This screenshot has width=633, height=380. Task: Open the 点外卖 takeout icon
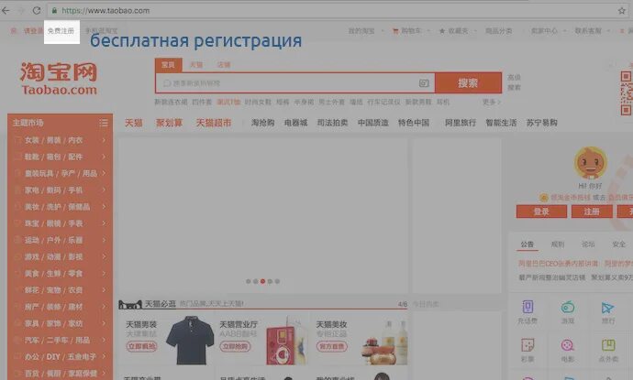(608, 345)
